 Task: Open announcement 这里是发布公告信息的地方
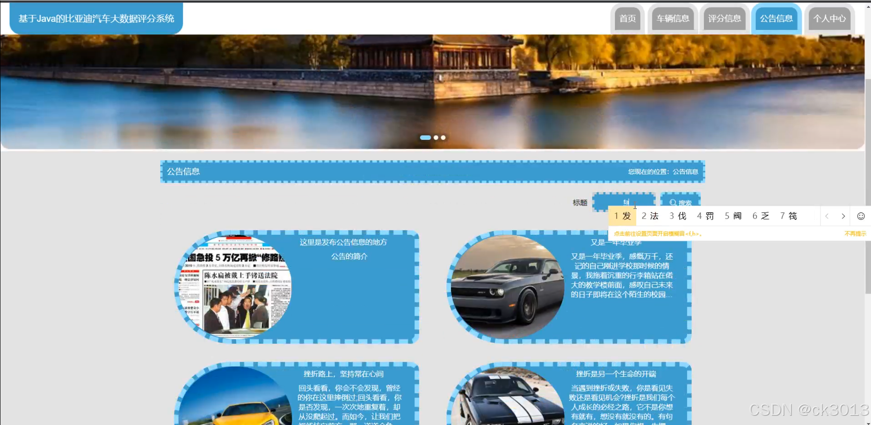pyautogui.click(x=343, y=242)
